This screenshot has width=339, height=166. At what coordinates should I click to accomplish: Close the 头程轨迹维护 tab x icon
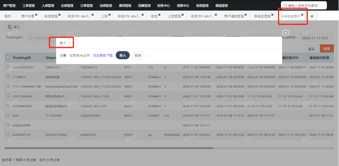pos(302,15)
